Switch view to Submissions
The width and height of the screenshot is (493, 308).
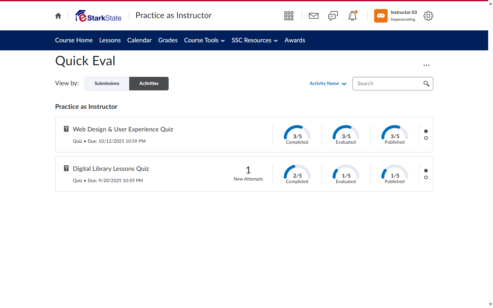107,84
